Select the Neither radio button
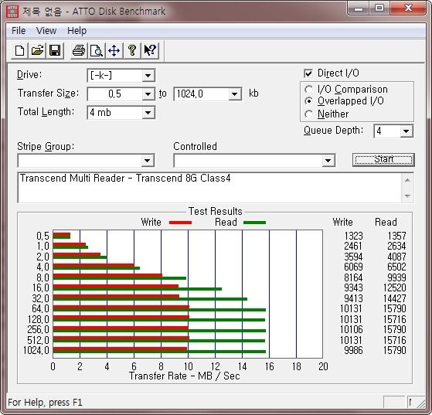Viewport: 432px width, 415px height. [x=308, y=114]
